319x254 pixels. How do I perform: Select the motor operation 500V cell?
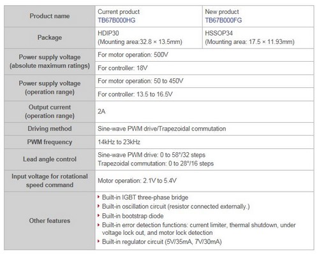[x=204, y=55]
